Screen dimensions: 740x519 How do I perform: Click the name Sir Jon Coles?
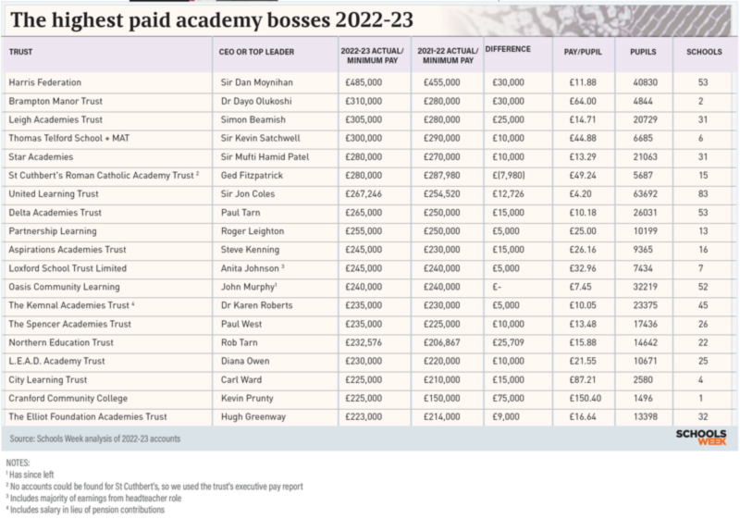click(248, 194)
